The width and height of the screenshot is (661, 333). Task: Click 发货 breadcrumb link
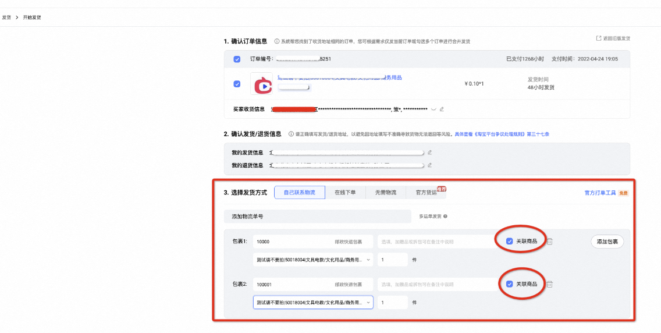[x=6, y=17]
